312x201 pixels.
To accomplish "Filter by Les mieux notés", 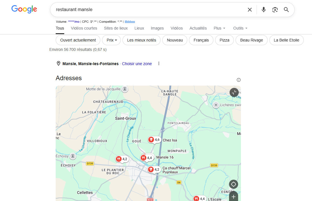I will click(142, 40).
